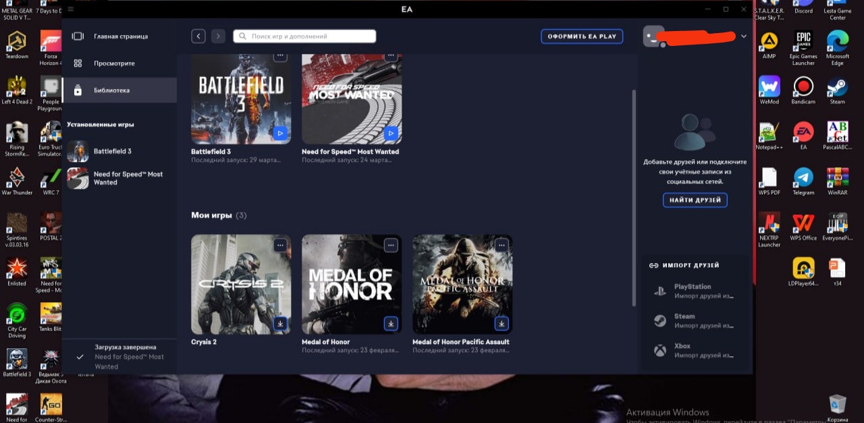Open three-dot menu on Battlefield 3 card
This screenshot has width=864, height=423.
coord(280,56)
